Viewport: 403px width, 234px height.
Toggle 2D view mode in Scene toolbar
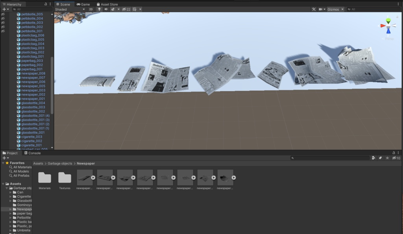[x=92, y=9]
